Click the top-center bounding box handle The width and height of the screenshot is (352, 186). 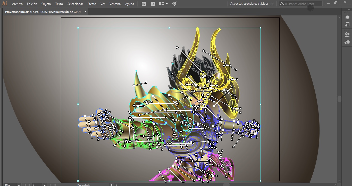(x=169, y=28)
